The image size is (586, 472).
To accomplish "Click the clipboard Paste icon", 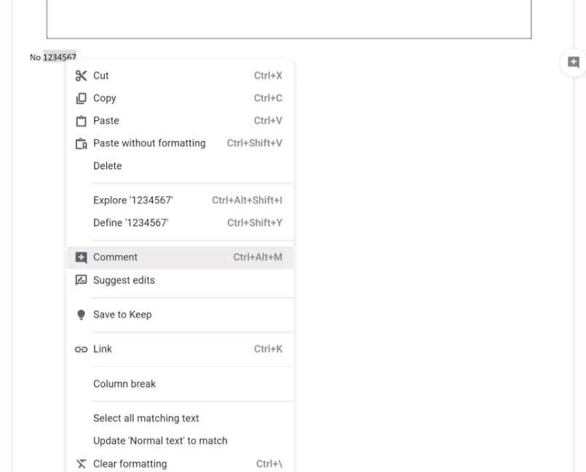I will click(81, 121).
